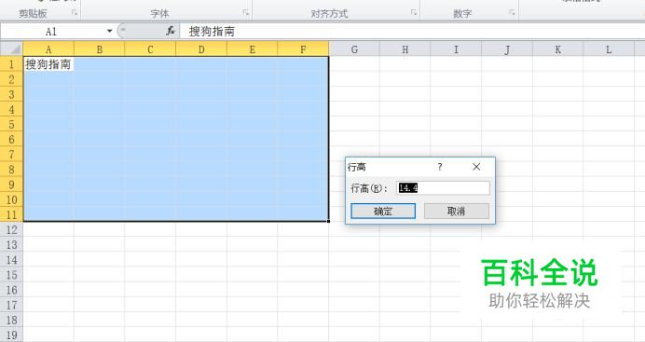Open the 字体 group dialog launcher
Viewport: 645px width, 342px height.
(x=246, y=13)
